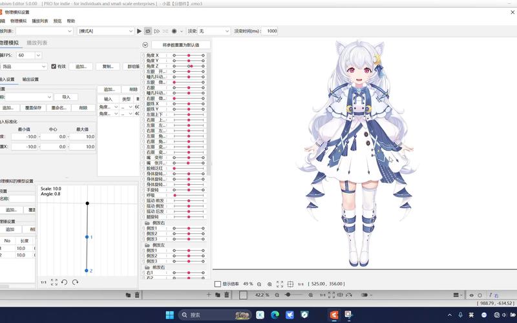Collapse the 侧发右 parameter folder
This screenshot has width=517, height=323.
(x=147, y=223)
